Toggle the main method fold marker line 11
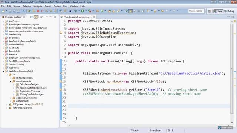 click(x=67, y=61)
